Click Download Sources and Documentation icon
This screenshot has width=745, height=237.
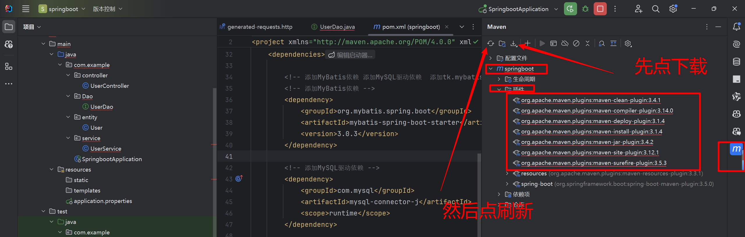[x=514, y=44]
